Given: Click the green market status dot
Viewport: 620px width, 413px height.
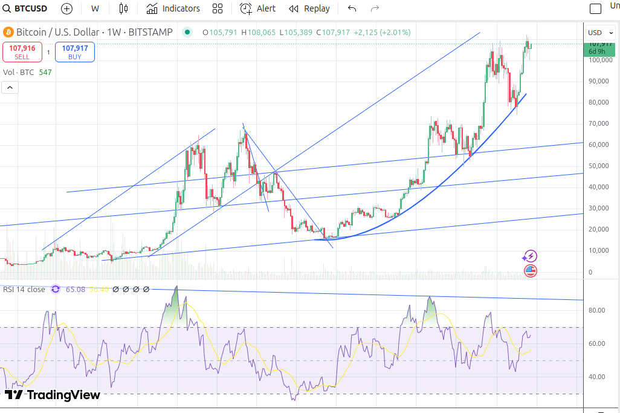Looking at the screenshot, I should coord(187,32).
